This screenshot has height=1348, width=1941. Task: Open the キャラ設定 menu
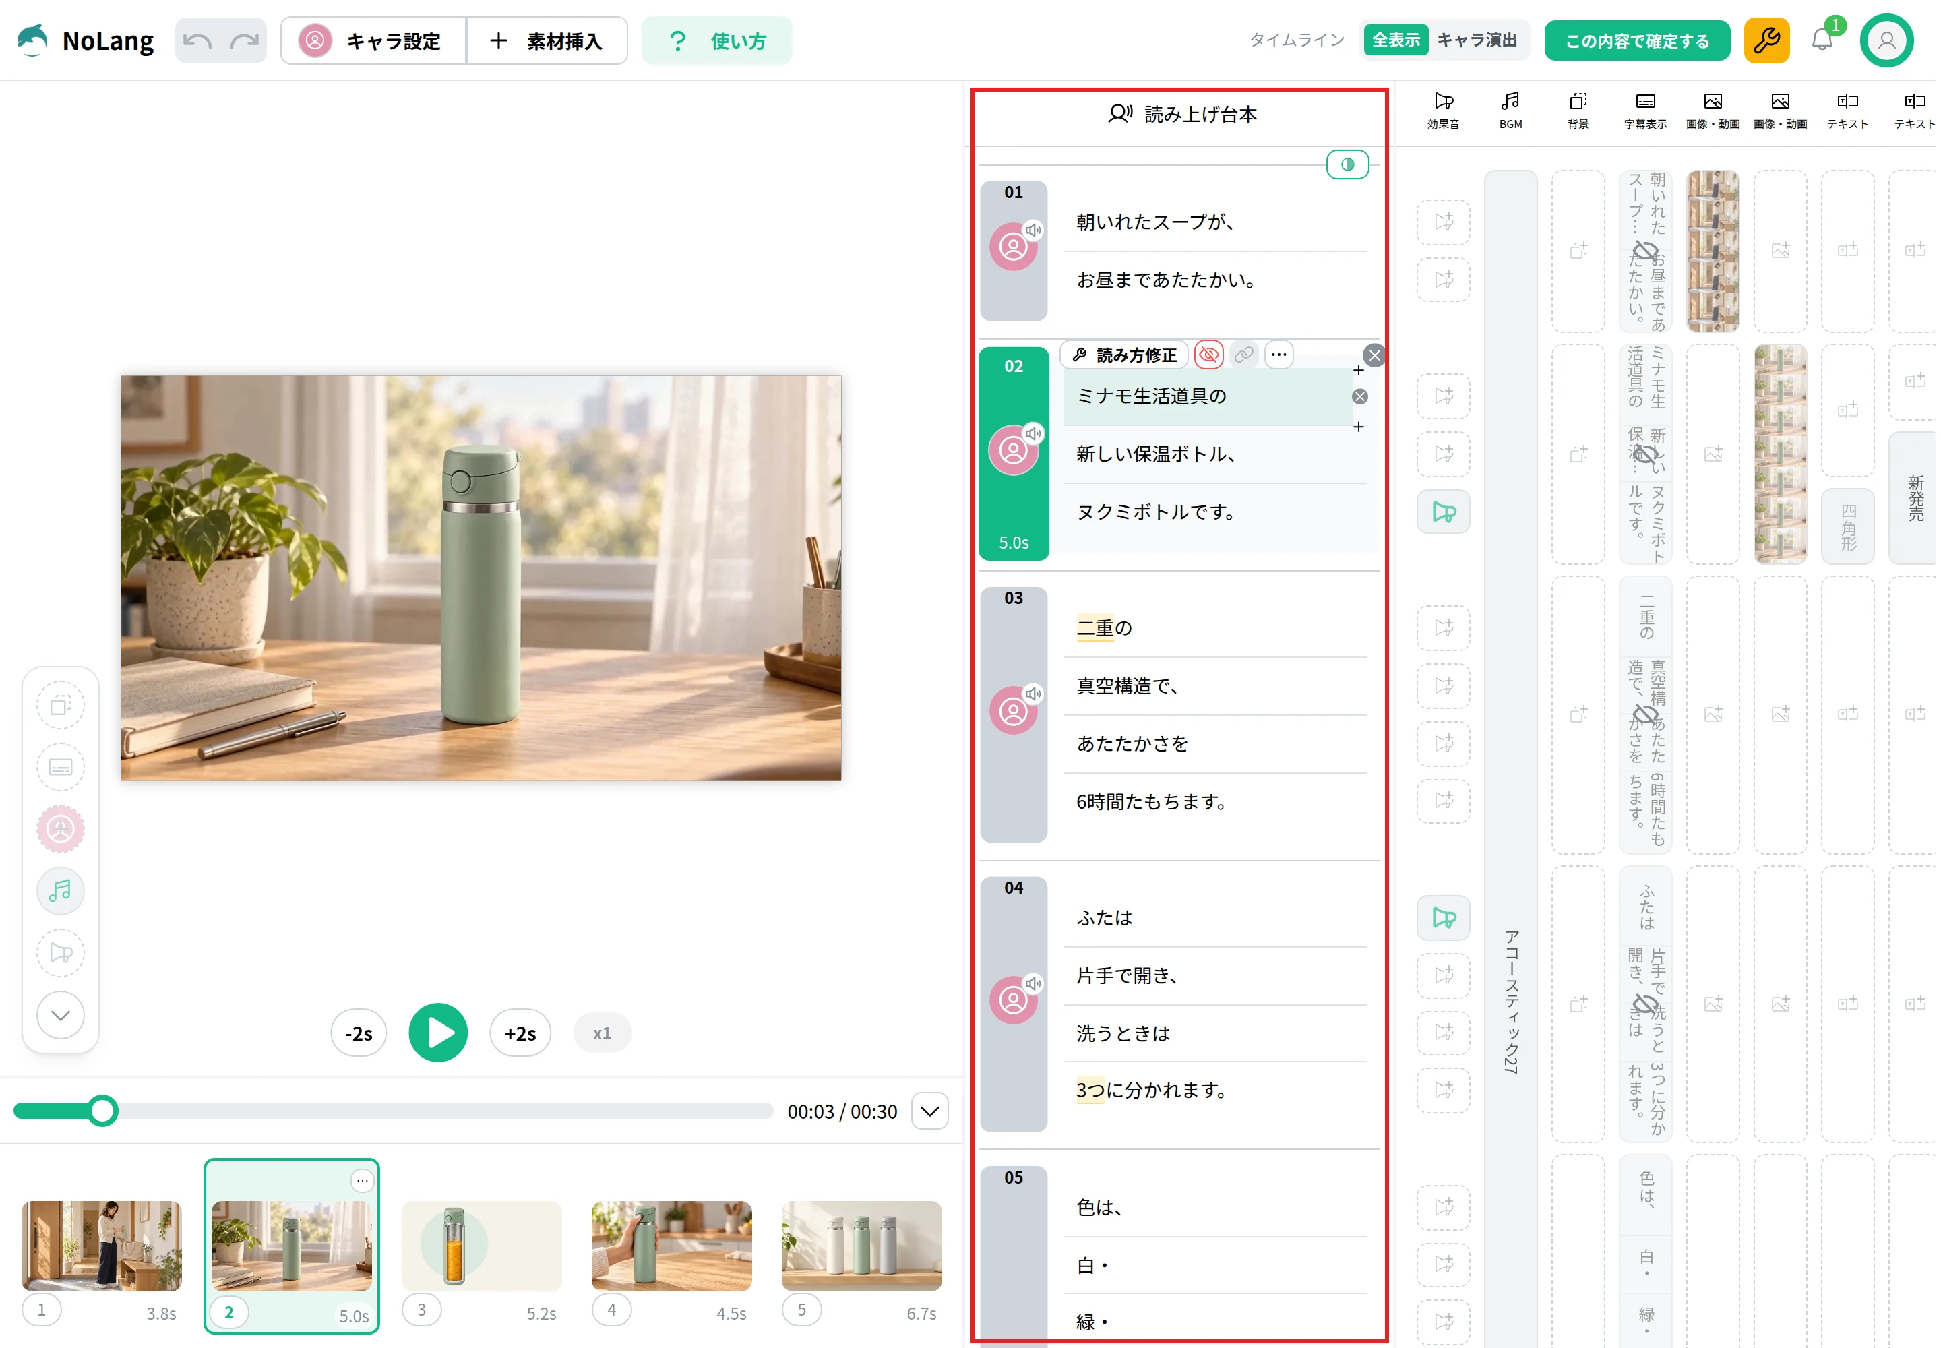tap(373, 40)
